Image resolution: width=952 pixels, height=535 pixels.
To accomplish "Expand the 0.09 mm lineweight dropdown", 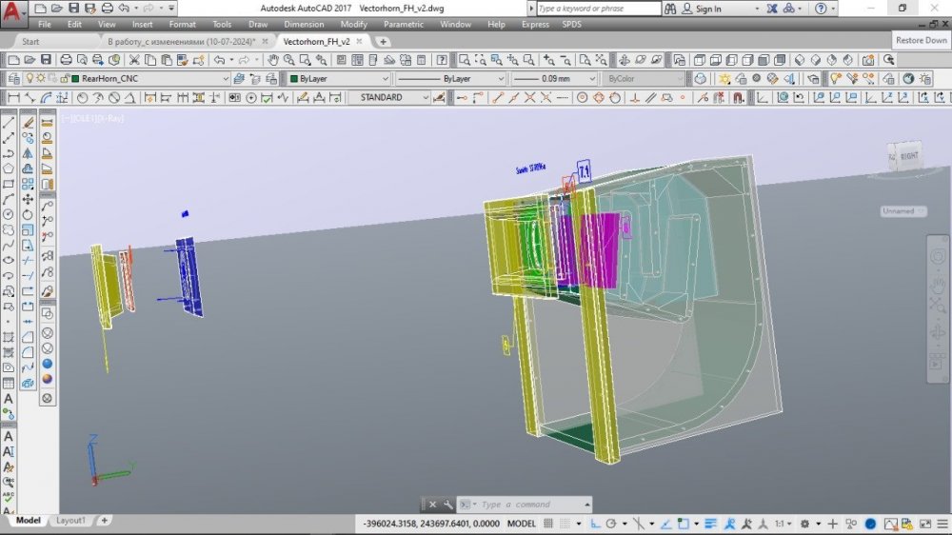I will pyautogui.click(x=591, y=79).
